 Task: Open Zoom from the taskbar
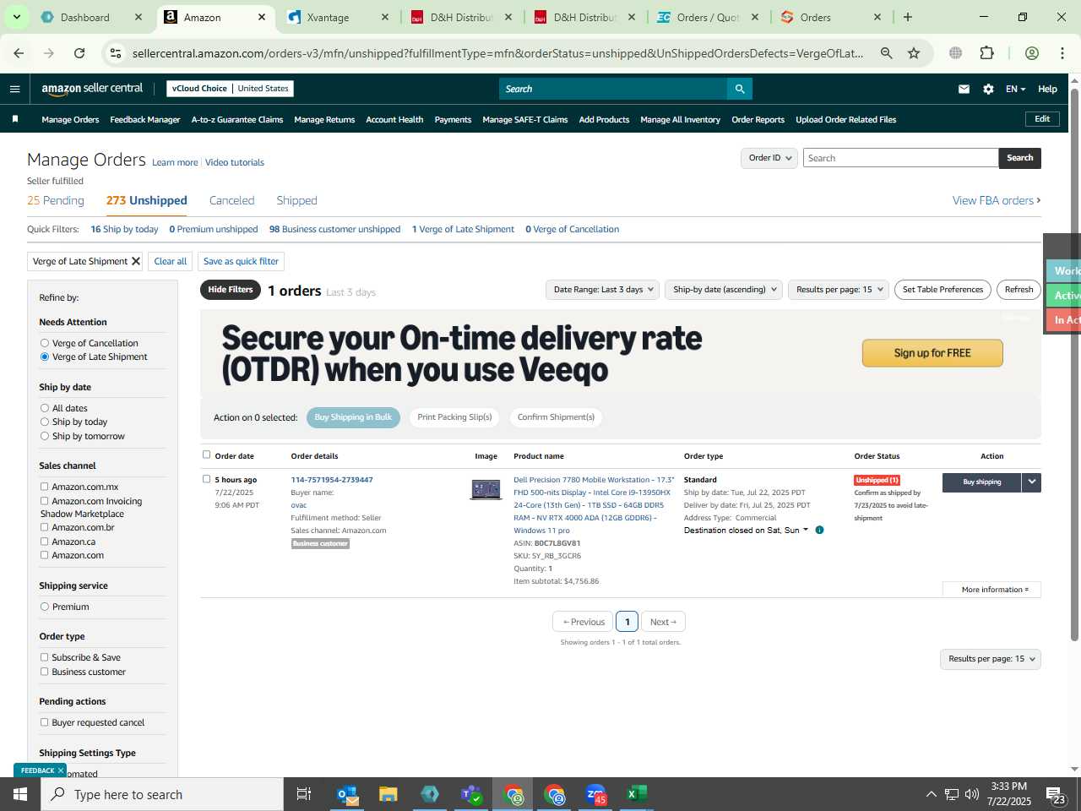click(595, 794)
